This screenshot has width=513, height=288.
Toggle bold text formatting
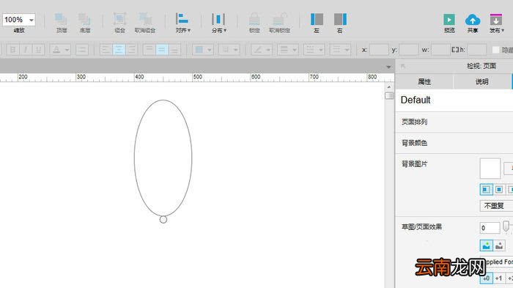(12, 50)
